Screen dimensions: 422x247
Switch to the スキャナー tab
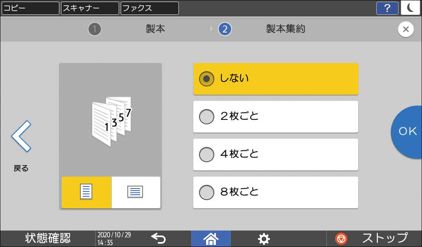point(89,8)
